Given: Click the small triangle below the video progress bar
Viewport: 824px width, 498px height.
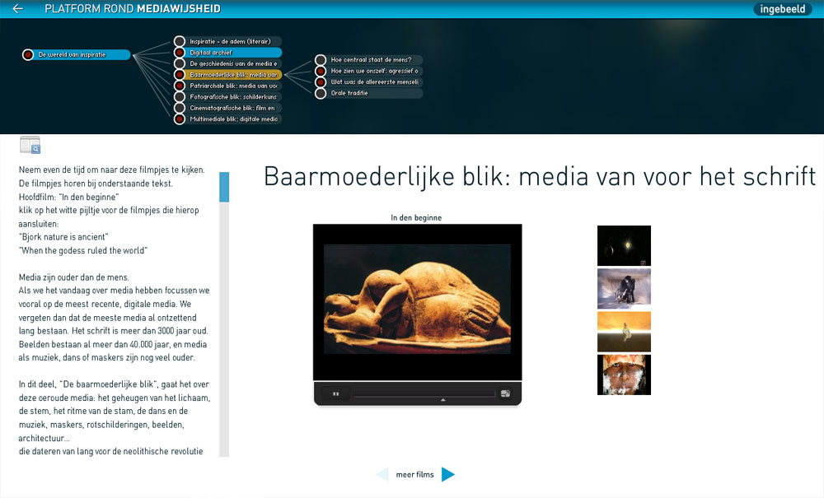Looking at the screenshot, I should (x=443, y=400).
